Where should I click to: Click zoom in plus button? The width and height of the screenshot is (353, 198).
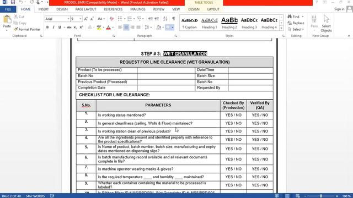click(x=337, y=196)
